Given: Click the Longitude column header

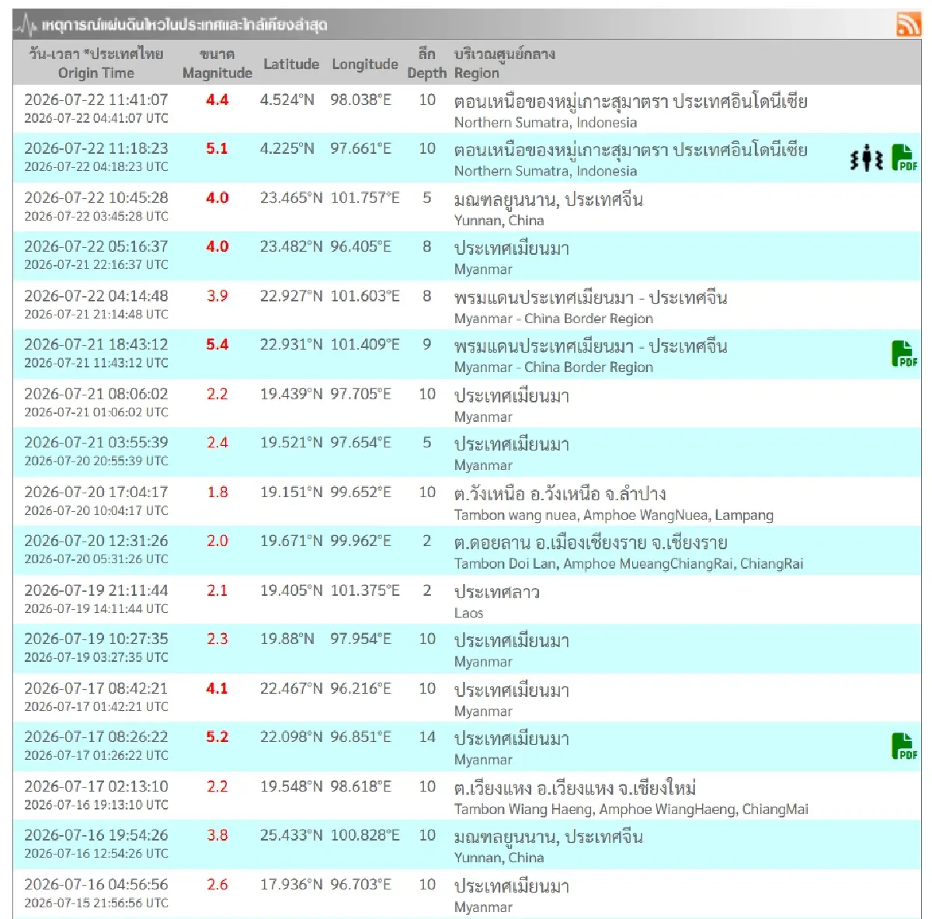Looking at the screenshot, I should pos(365,64).
